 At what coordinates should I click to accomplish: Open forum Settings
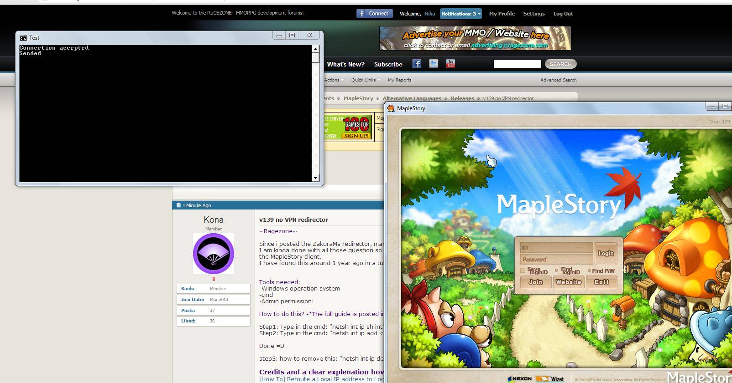pyautogui.click(x=534, y=14)
